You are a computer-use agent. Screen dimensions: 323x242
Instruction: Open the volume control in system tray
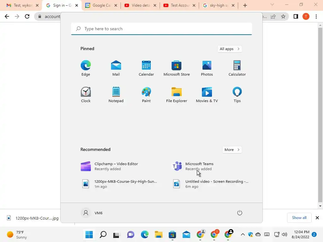(x=285, y=234)
